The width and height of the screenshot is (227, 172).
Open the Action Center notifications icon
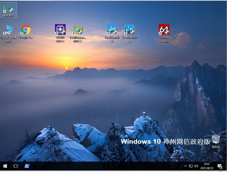220,166
